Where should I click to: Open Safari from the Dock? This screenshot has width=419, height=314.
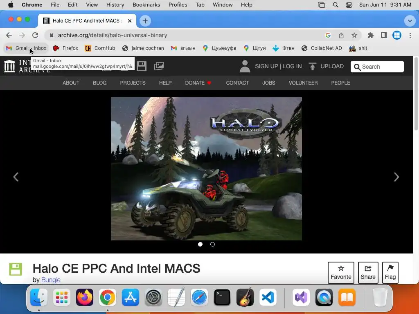199,297
